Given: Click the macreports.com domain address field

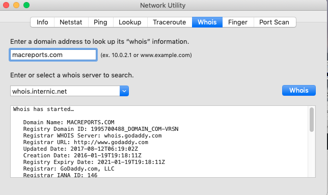Looking at the screenshot, I should (x=53, y=55).
